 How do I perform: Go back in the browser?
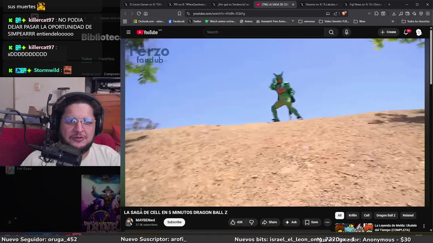pos(125,13)
